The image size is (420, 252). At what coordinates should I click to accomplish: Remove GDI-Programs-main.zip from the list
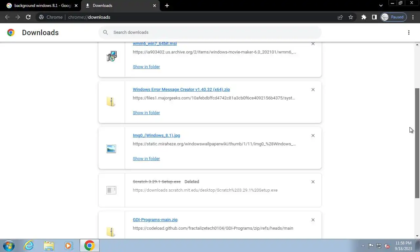pyautogui.click(x=313, y=220)
